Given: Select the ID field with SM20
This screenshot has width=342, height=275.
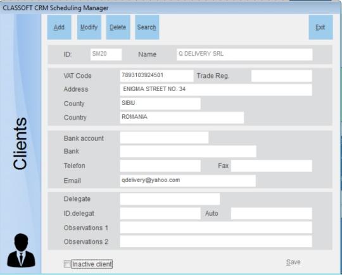Looking at the screenshot, I should click(x=106, y=54).
